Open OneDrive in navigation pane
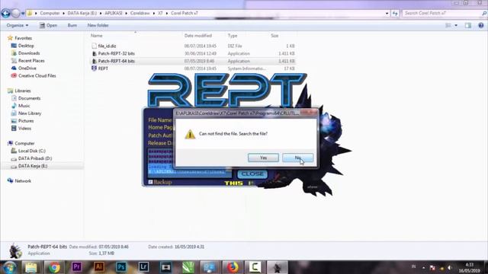The height and width of the screenshot is (274, 488). click(x=27, y=68)
